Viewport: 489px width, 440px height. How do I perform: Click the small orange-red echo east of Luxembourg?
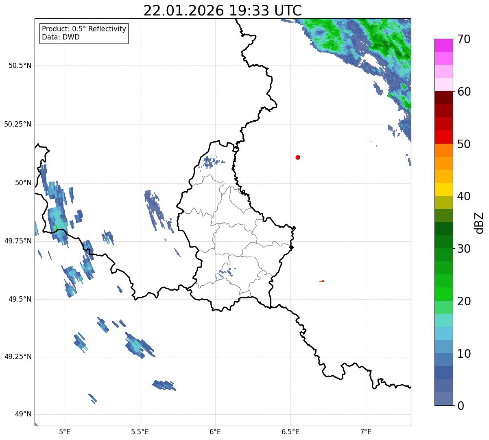(321, 281)
